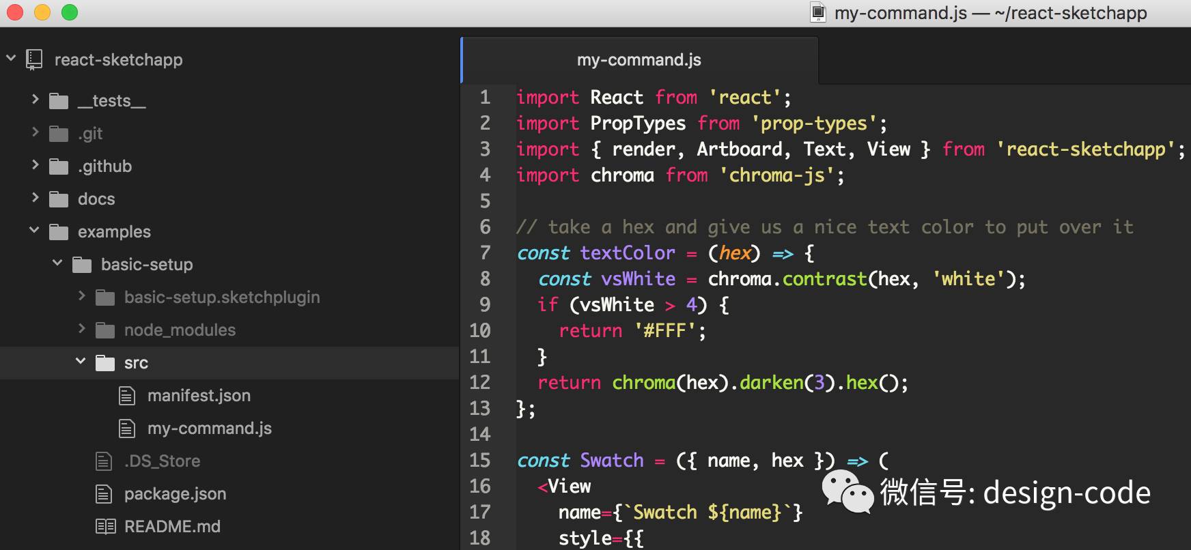Viewport: 1191px width, 550px height.
Task: Click the .git folder icon
Action: [x=59, y=134]
